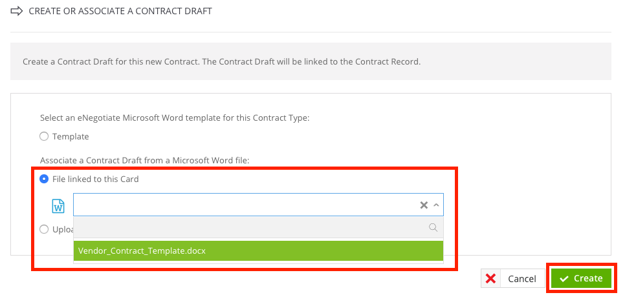Click the red X icon on Cancel

pyautogui.click(x=491, y=279)
